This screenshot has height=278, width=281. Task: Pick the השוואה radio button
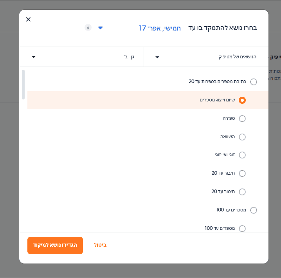click(242, 137)
